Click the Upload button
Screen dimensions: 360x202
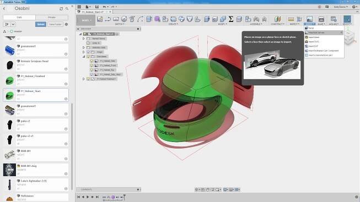pyautogui.click(x=41, y=24)
